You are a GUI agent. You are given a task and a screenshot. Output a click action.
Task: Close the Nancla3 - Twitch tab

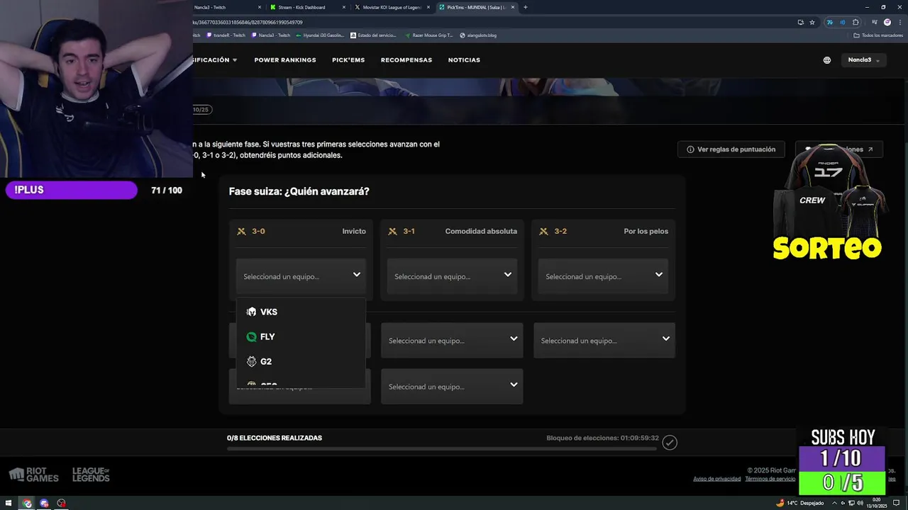pyautogui.click(x=260, y=7)
